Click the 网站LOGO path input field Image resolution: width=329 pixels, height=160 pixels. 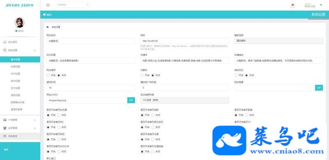point(87,100)
